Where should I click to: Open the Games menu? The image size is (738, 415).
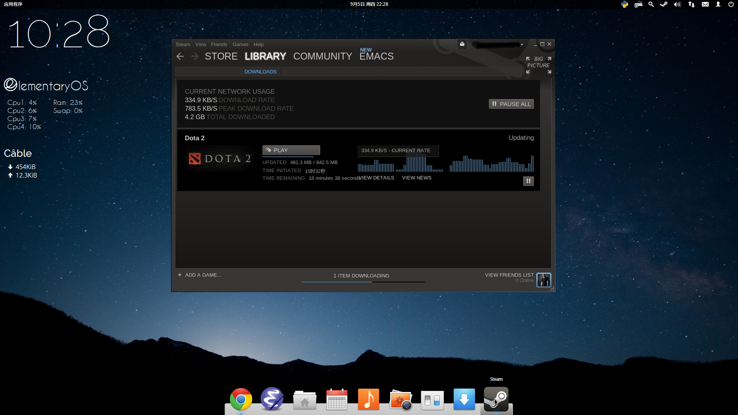click(x=240, y=45)
